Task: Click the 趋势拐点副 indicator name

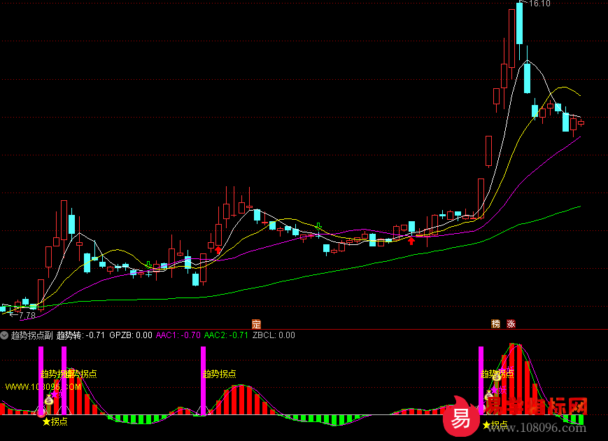Action: [31, 335]
